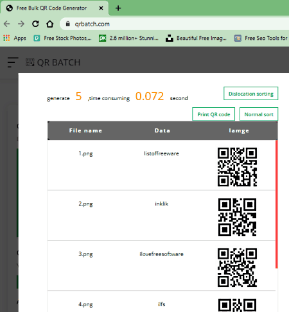This screenshot has width=289, height=312.
Task: Click the QR BATCH logo icon
Action: coord(30,62)
